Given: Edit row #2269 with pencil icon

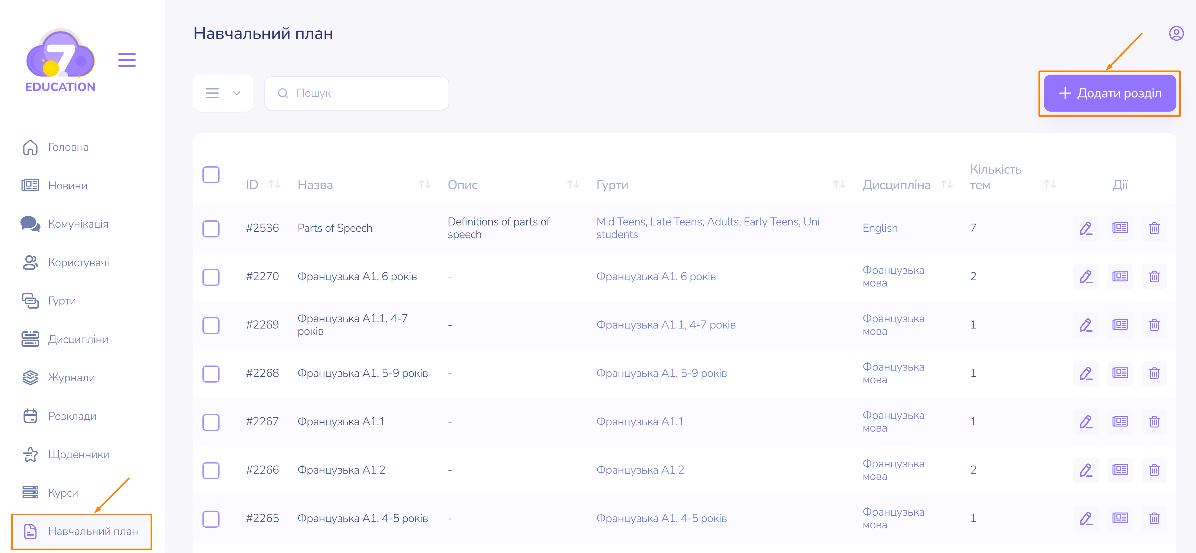Looking at the screenshot, I should point(1086,325).
